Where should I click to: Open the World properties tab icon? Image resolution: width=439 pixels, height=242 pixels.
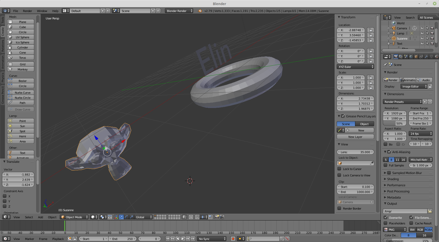tap(411, 57)
